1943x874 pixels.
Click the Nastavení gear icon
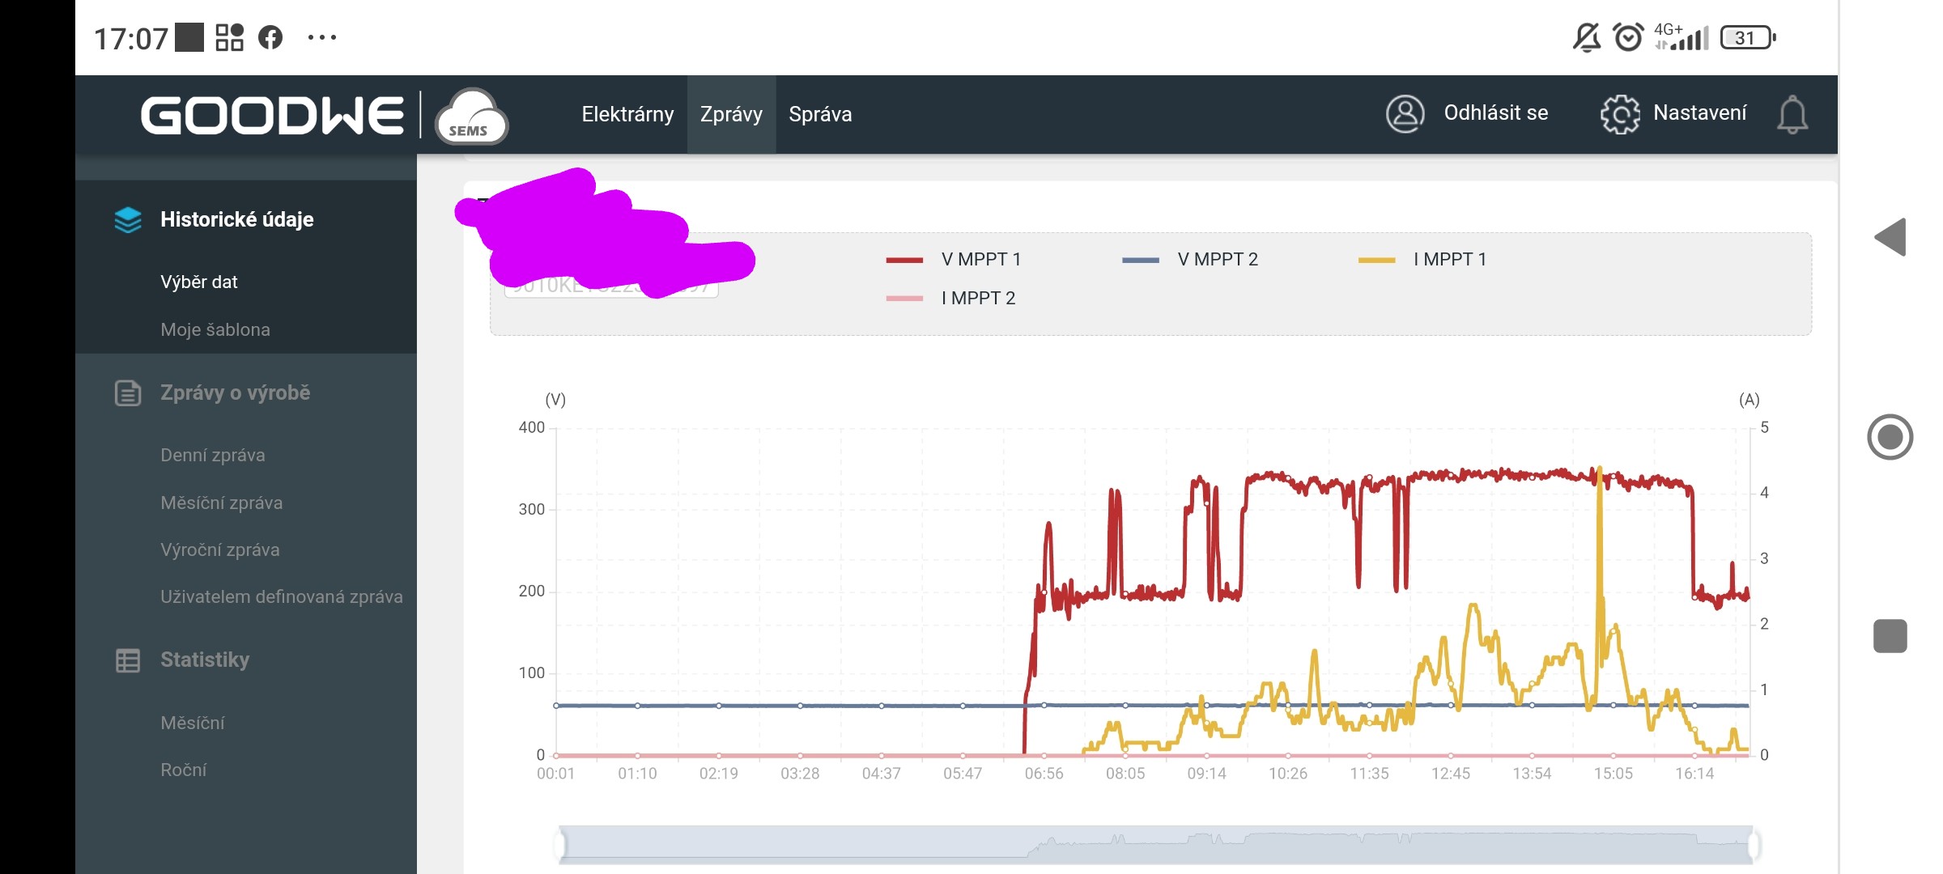[x=1620, y=114]
